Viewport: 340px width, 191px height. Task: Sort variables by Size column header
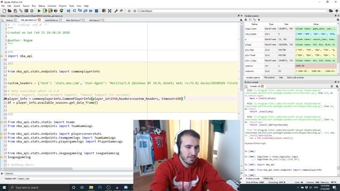point(286,24)
